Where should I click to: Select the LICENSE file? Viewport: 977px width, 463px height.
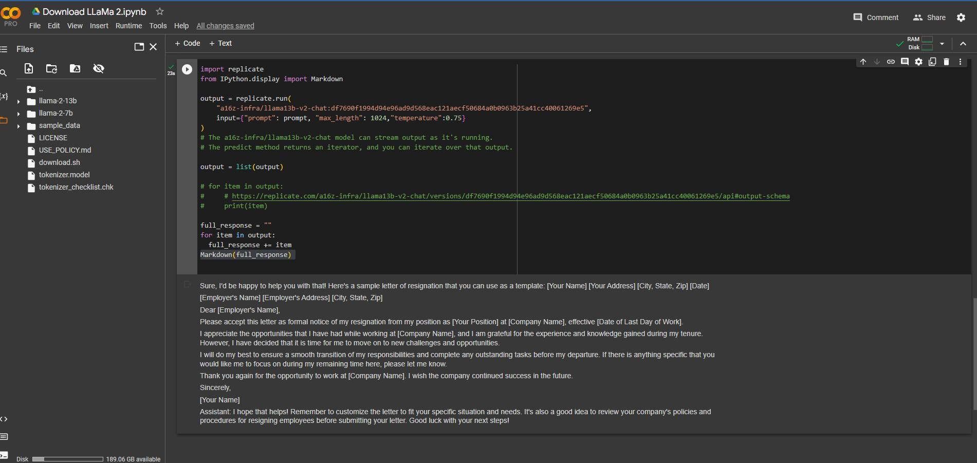coord(53,138)
